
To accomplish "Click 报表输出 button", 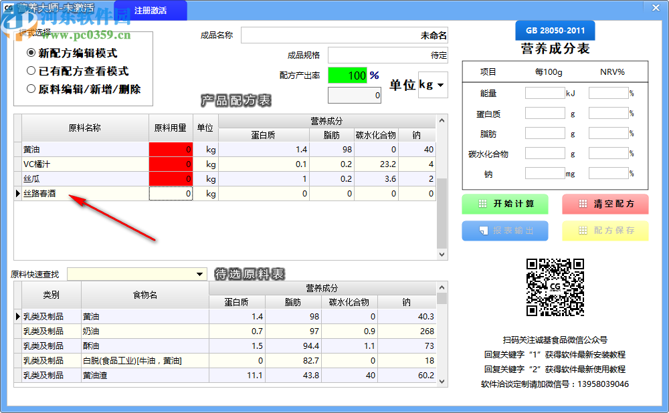I will [x=505, y=231].
